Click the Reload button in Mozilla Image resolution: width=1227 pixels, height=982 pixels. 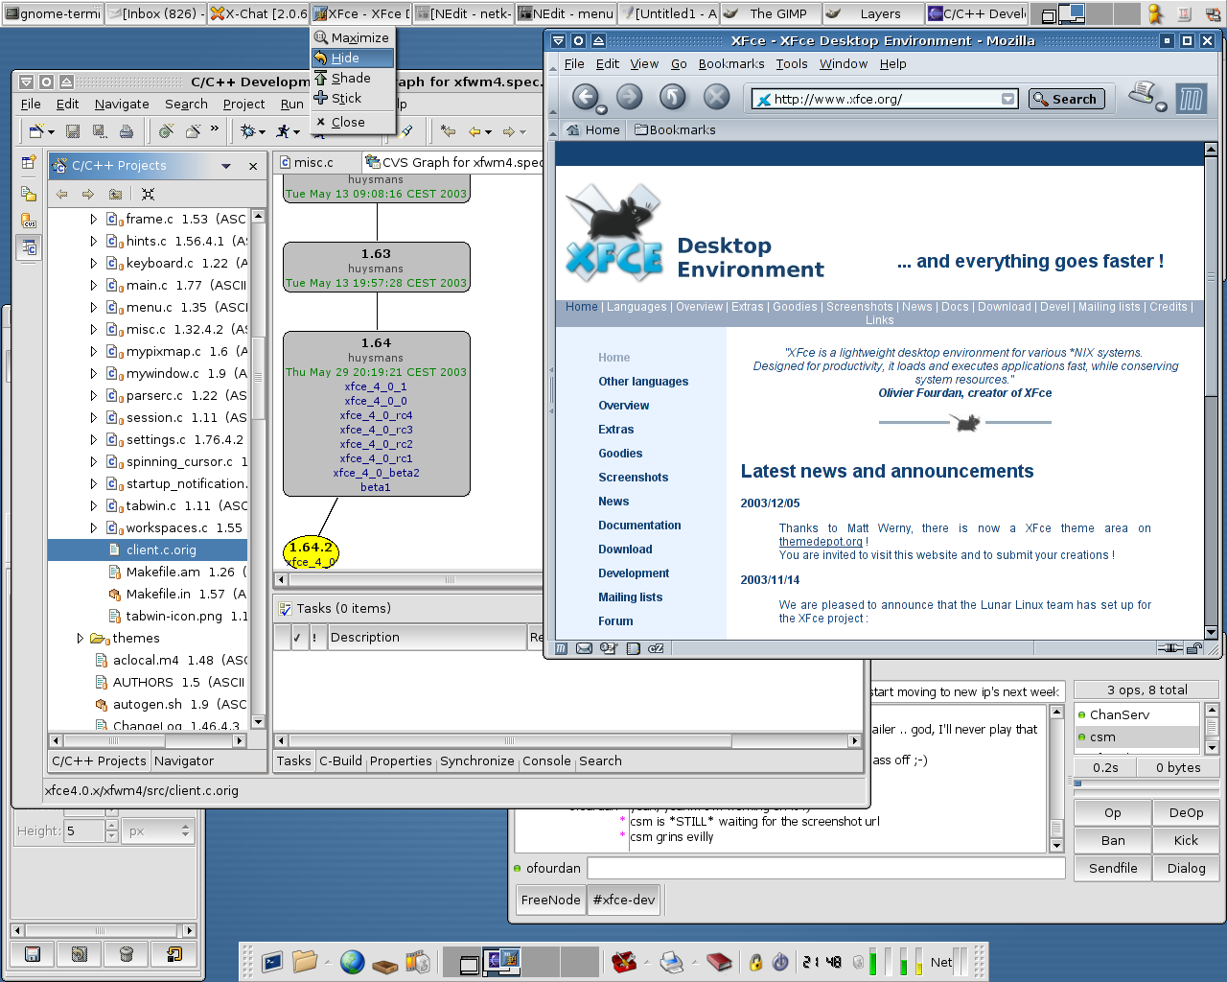pos(673,98)
